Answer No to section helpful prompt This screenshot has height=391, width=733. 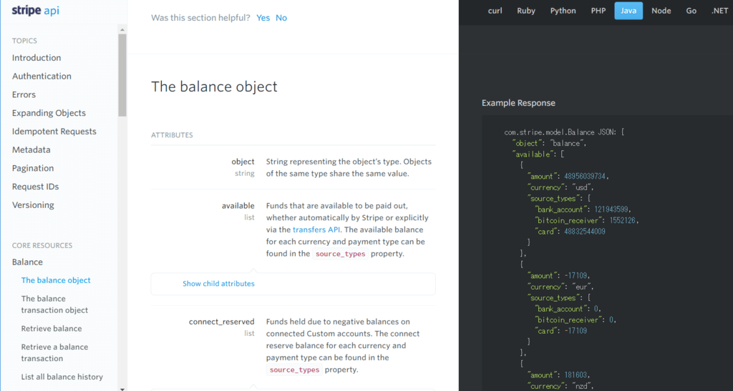coord(281,18)
